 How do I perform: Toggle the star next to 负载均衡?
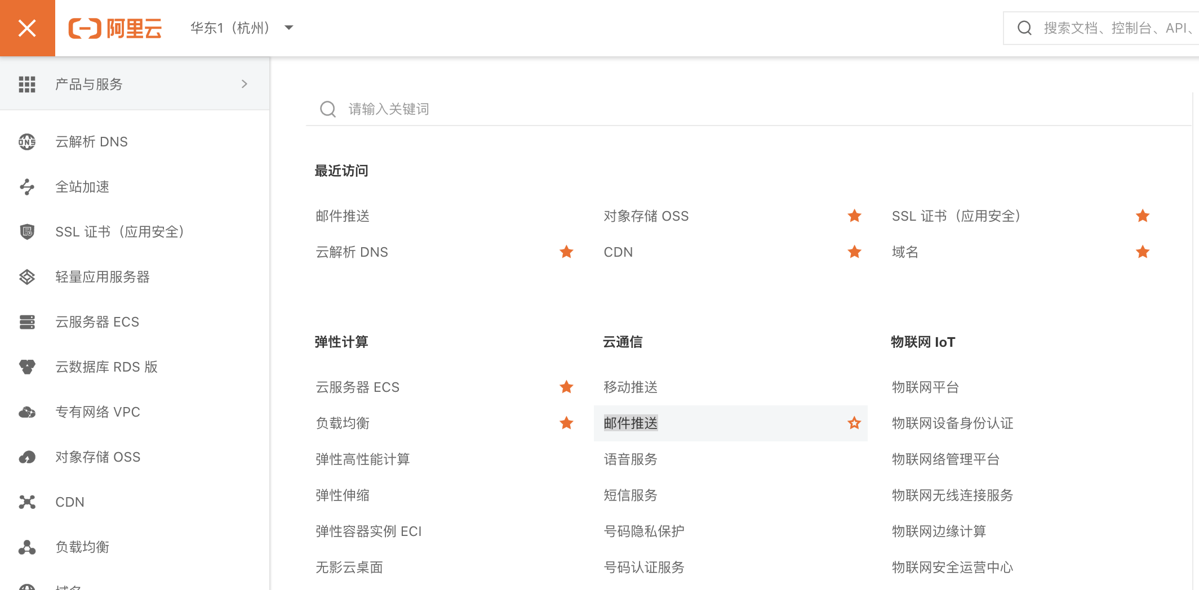coord(566,423)
